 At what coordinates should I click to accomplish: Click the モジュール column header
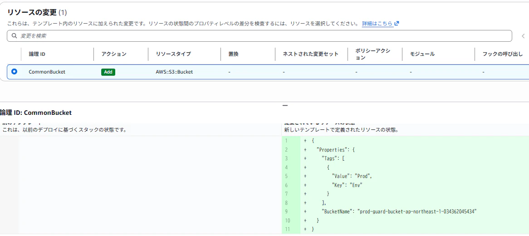(422, 54)
